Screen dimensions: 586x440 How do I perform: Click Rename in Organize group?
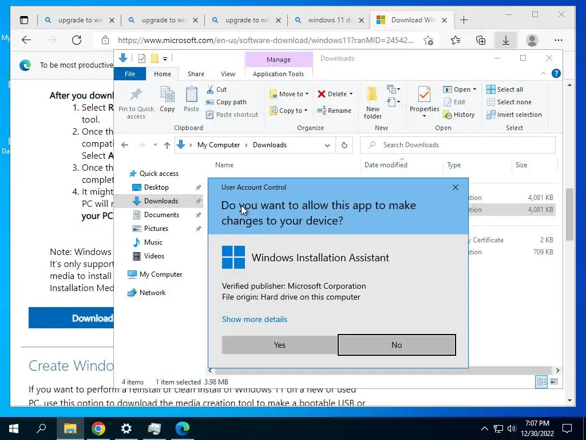coord(334,111)
